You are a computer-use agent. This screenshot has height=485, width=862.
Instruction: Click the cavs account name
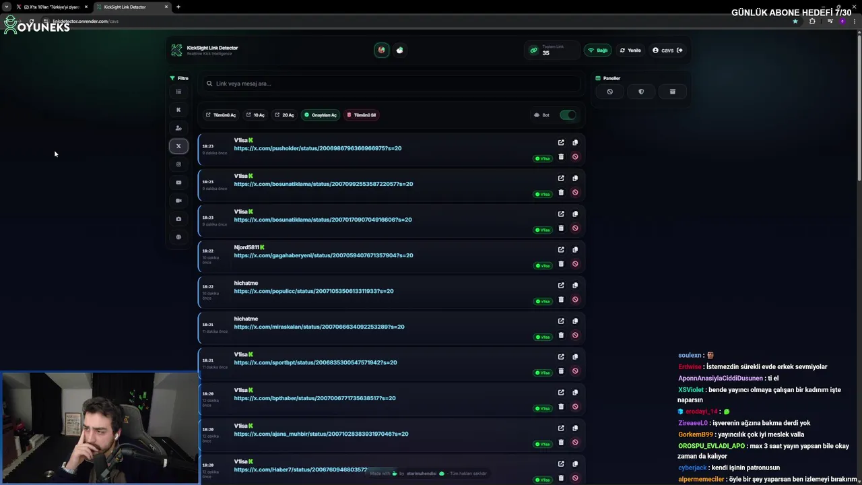click(x=667, y=50)
